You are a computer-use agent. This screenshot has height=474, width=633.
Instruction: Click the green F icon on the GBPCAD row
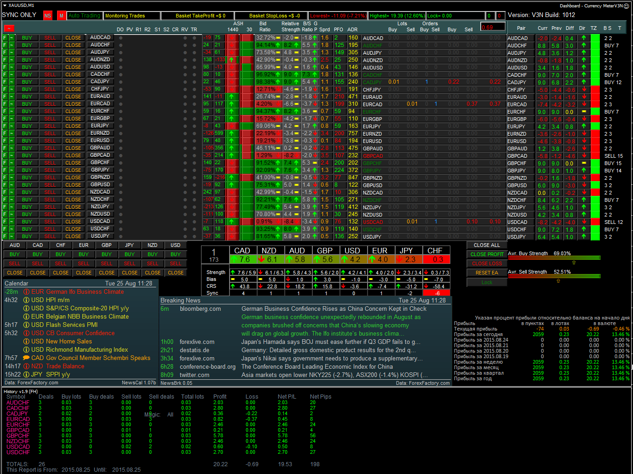click(x=5, y=156)
